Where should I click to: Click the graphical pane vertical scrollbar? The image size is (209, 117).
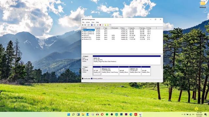[x=162, y=62]
